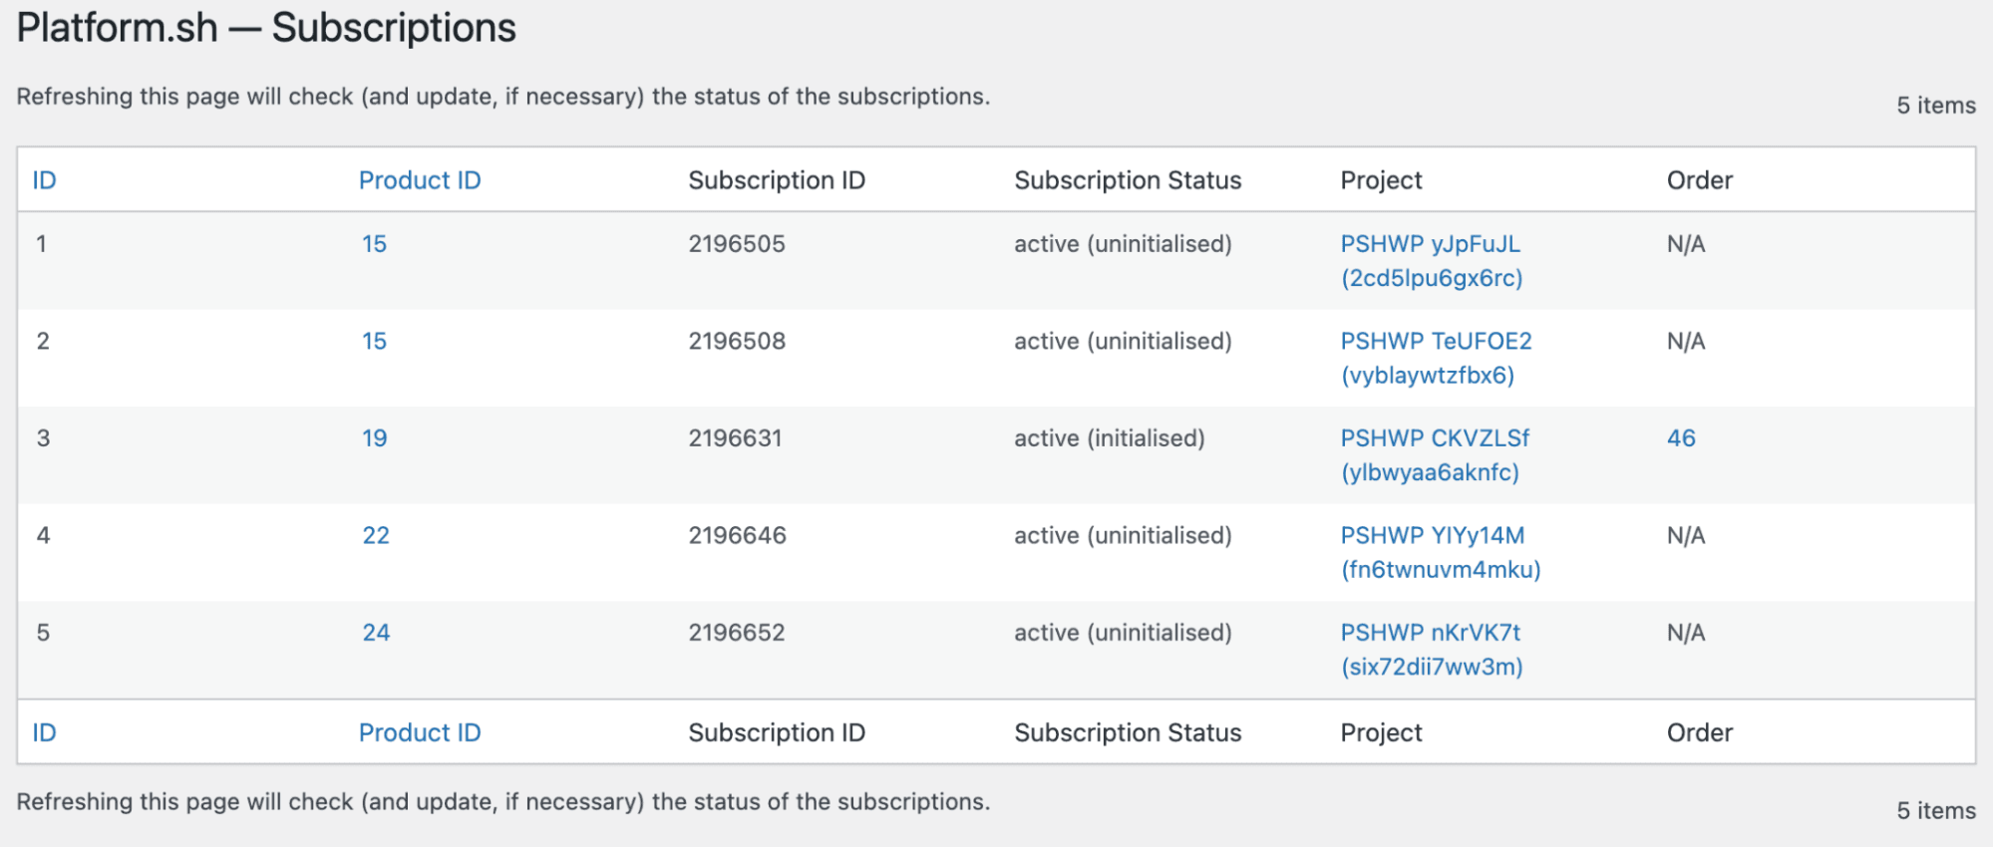Click the Project column header at top
The height and width of the screenshot is (848, 1993).
(x=1381, y=180)
